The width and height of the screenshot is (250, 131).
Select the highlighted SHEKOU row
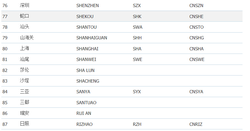[122, 16]
